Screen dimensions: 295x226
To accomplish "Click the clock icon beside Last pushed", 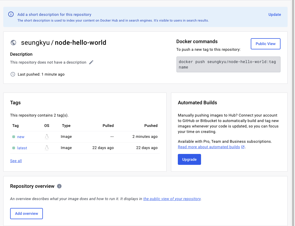I will pos(13,74).
